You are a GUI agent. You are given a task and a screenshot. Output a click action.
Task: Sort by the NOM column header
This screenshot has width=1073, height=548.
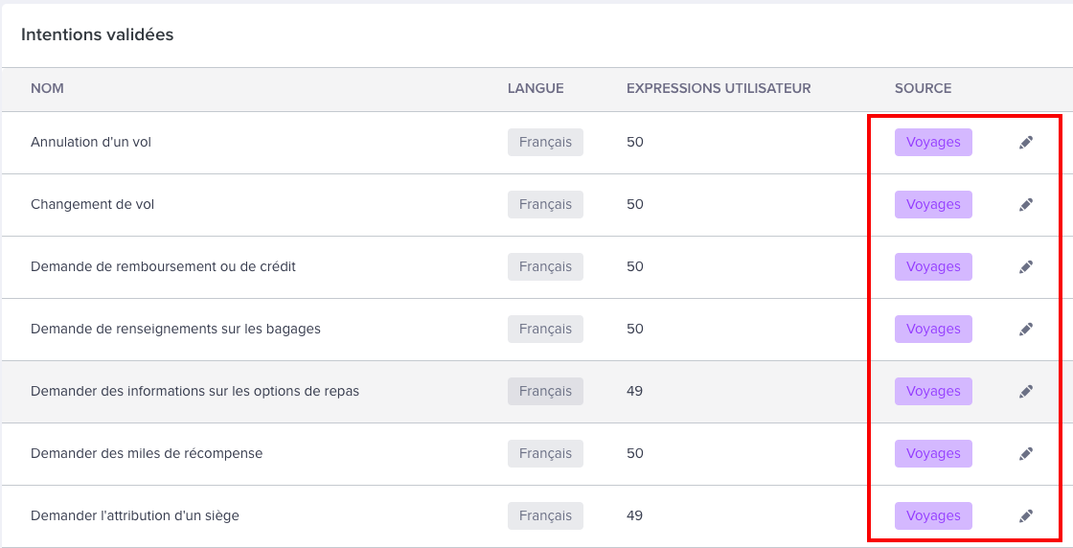click(x=47, y=88)
